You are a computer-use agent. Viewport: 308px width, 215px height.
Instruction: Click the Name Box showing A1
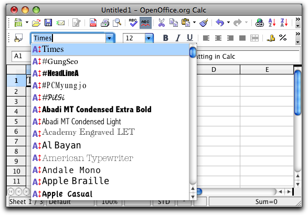[x=22, y=56]
